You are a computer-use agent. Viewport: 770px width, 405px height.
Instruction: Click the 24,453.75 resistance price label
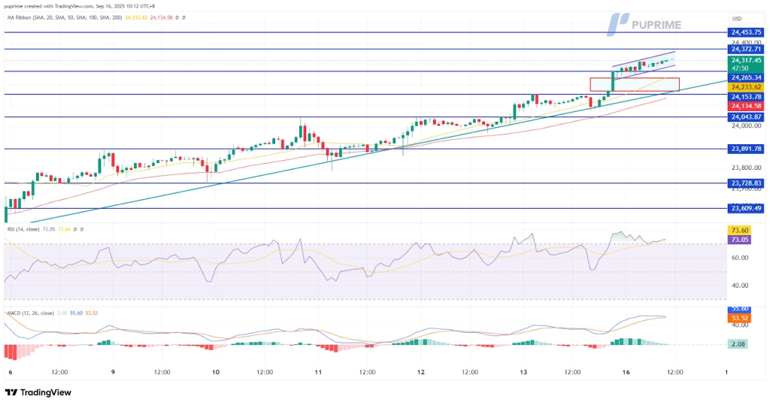coord(745,32)
